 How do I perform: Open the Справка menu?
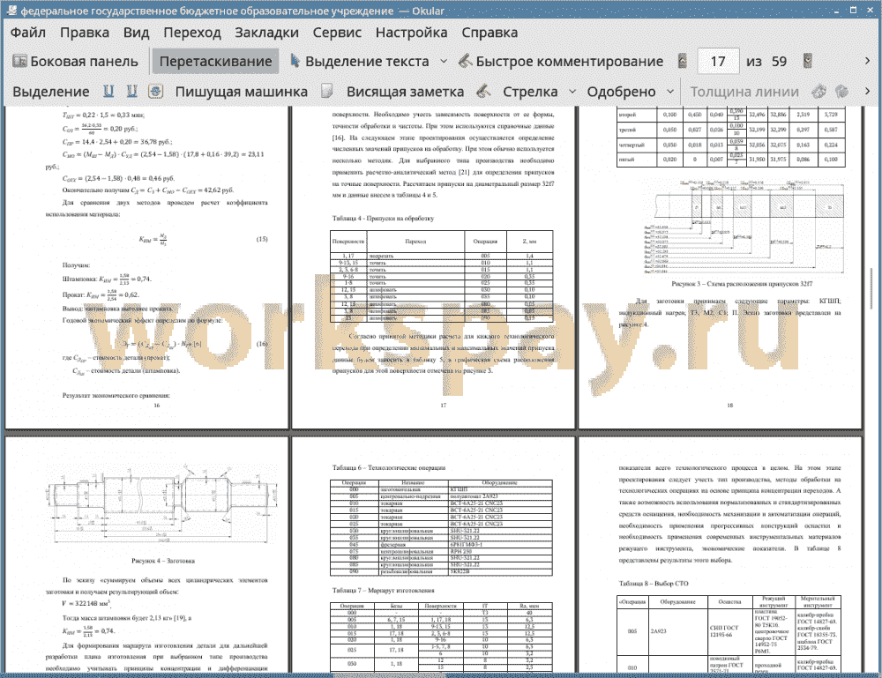coord(490,33)
